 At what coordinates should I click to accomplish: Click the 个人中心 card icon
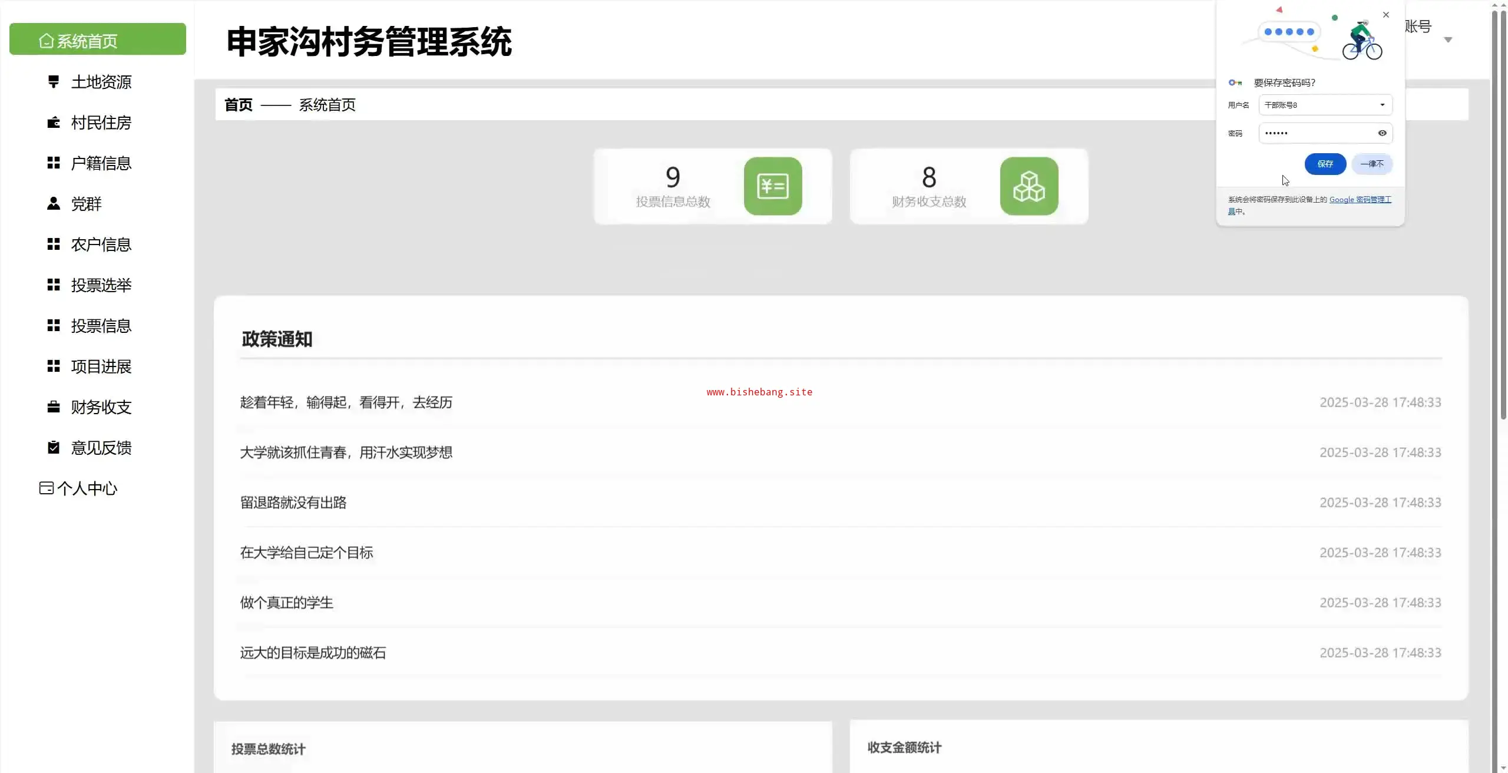pyautogui.click(x=46, y=488)
